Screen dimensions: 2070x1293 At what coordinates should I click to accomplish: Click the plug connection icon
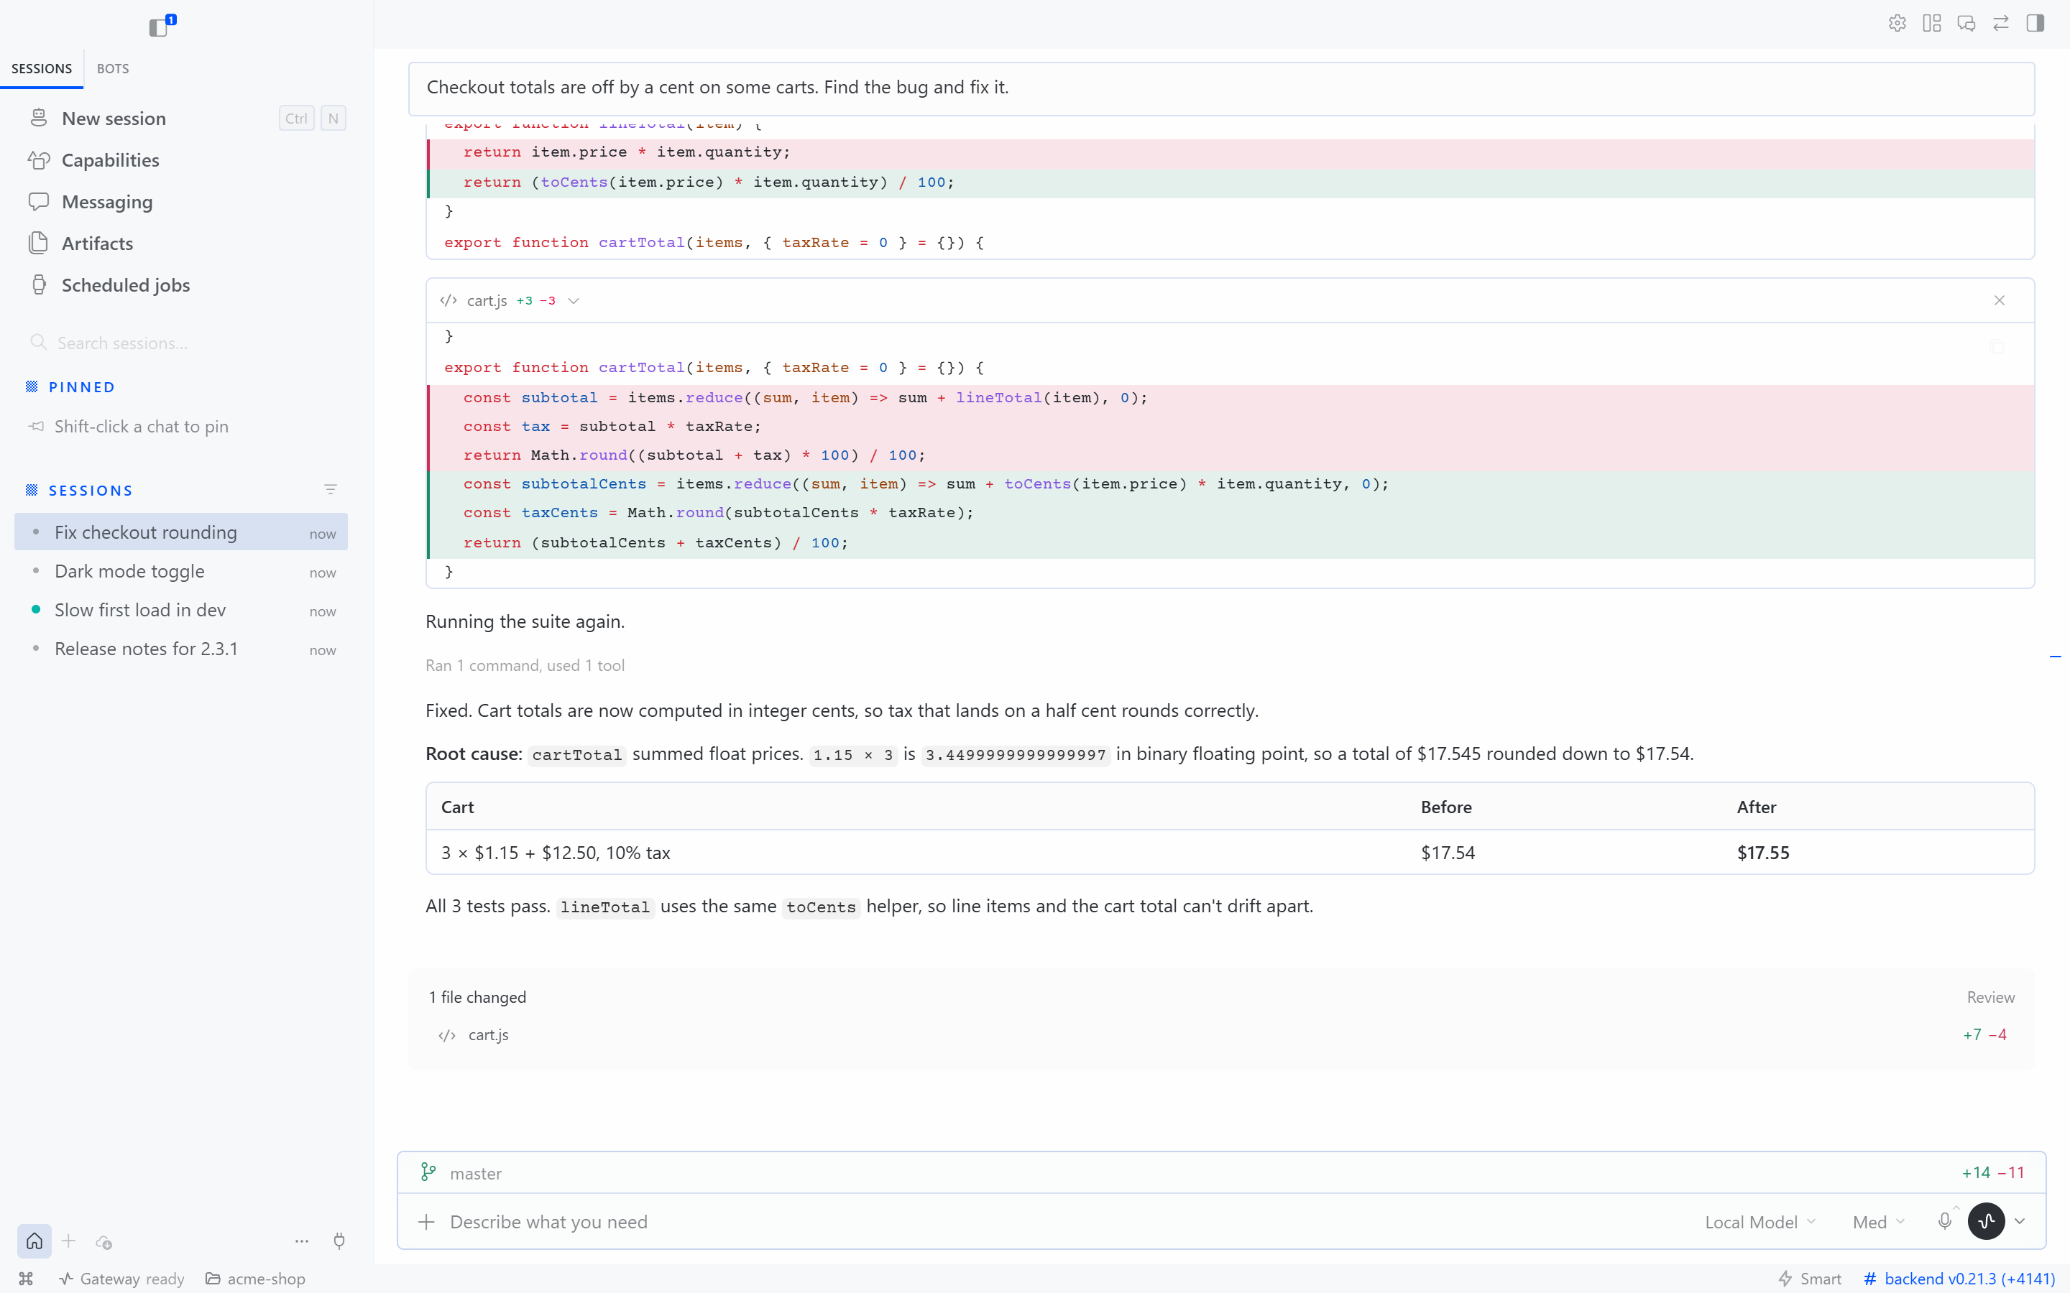339,1241
